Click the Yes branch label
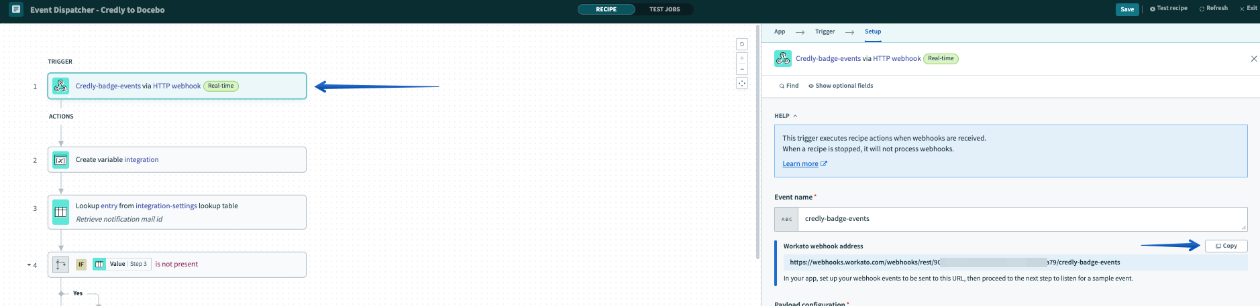1260x306 pixels. click(78, 293)
